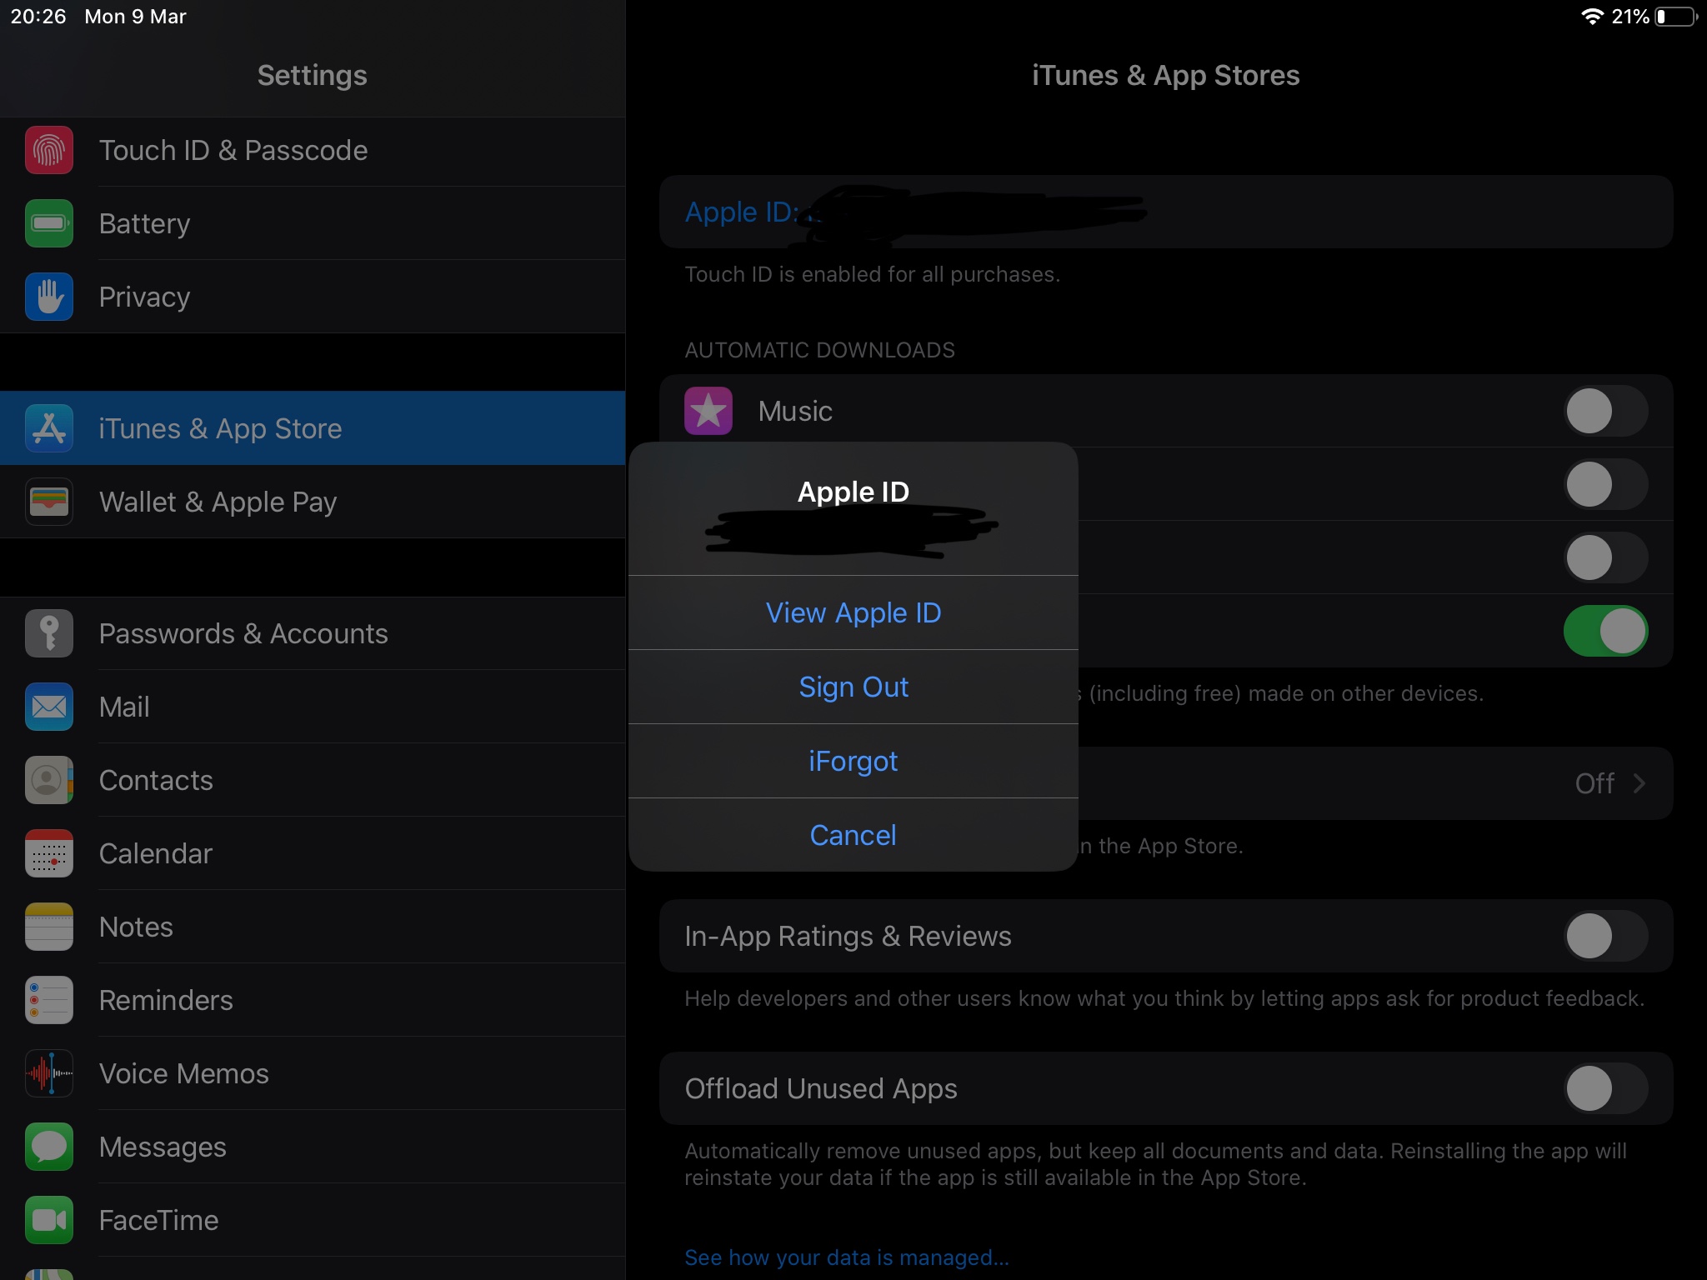Open See how your data is managed link
Viewport: 1707px width, 1280px height.
[846, 1257]
